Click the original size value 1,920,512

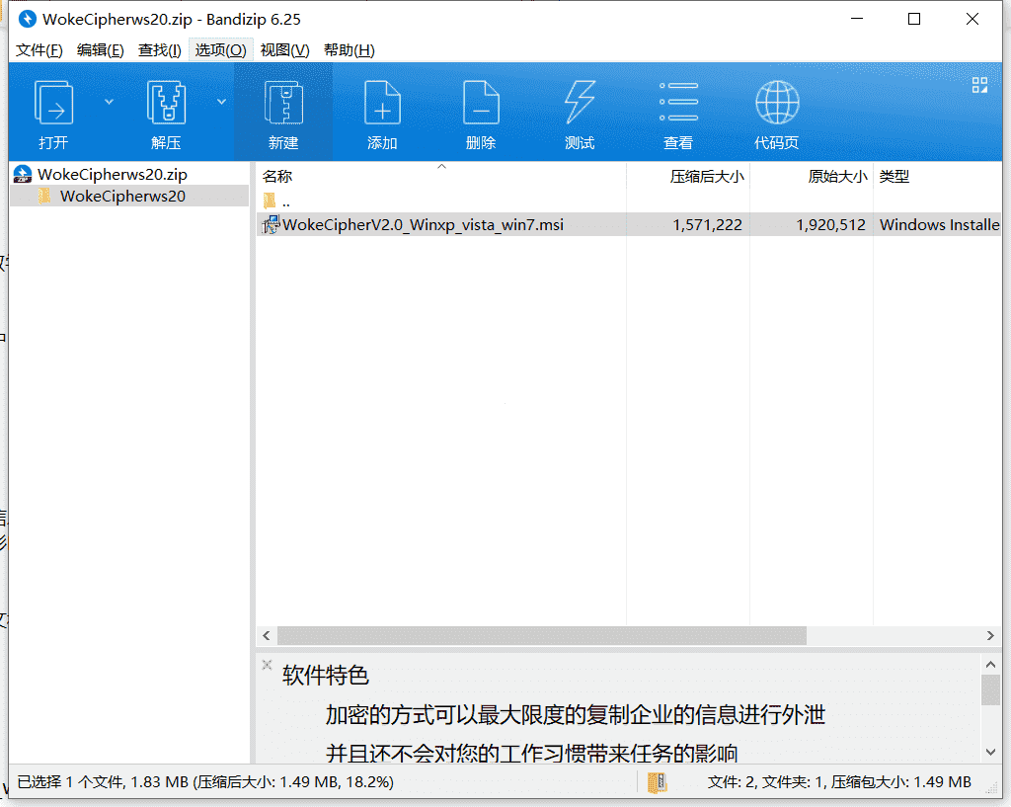coord(830,224)
